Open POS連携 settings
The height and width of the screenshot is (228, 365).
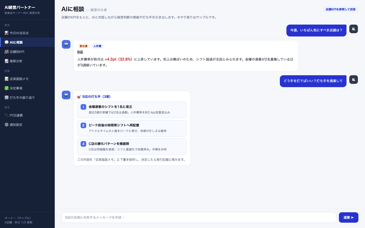click(27, 115)
